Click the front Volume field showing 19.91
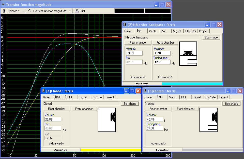 tap(162, 53)
